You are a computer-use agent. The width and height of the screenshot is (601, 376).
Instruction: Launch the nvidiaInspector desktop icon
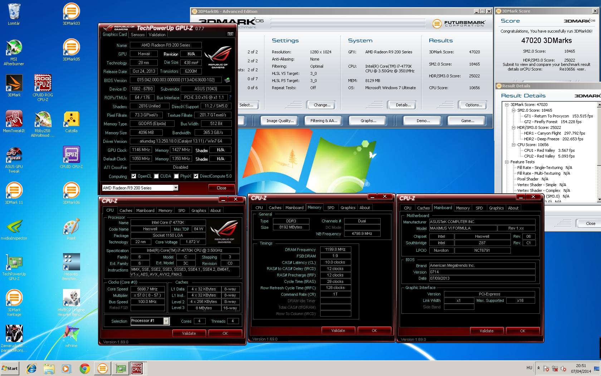click(14, 229)
